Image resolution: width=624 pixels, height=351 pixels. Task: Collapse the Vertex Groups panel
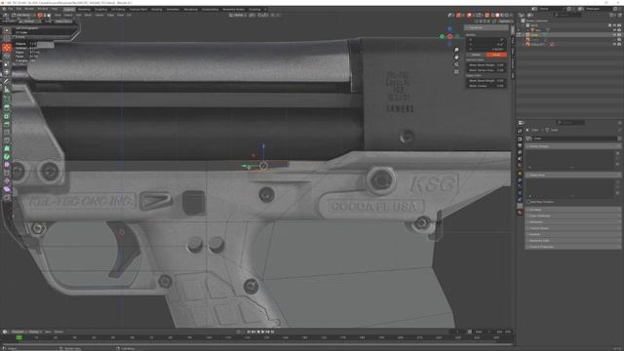pyautogui.click(x=573, y=146)
